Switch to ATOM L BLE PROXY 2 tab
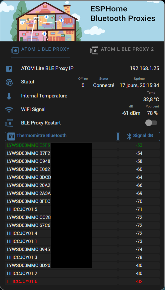165x290 pixels. (122, 50)
